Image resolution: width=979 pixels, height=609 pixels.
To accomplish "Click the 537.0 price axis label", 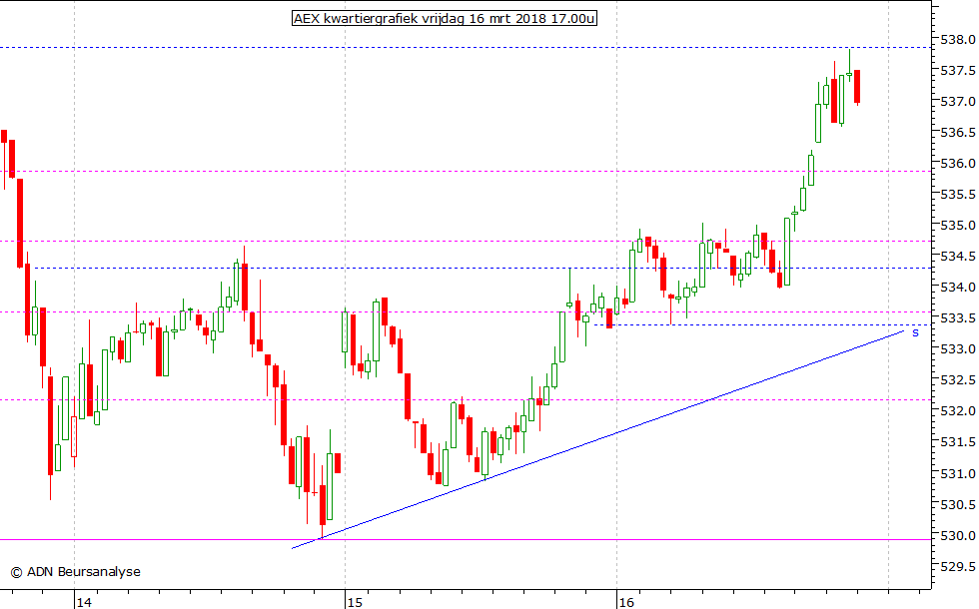I will pos(958,101).
